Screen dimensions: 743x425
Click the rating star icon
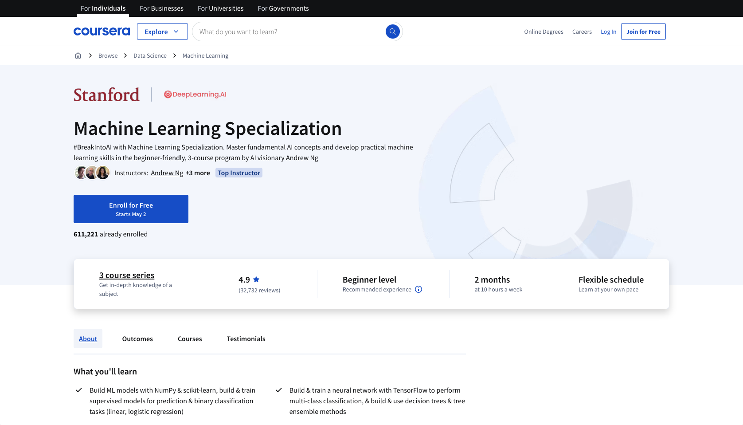[256, 279]
